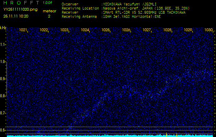Select the 1024 time axis marker

[85, 30]
